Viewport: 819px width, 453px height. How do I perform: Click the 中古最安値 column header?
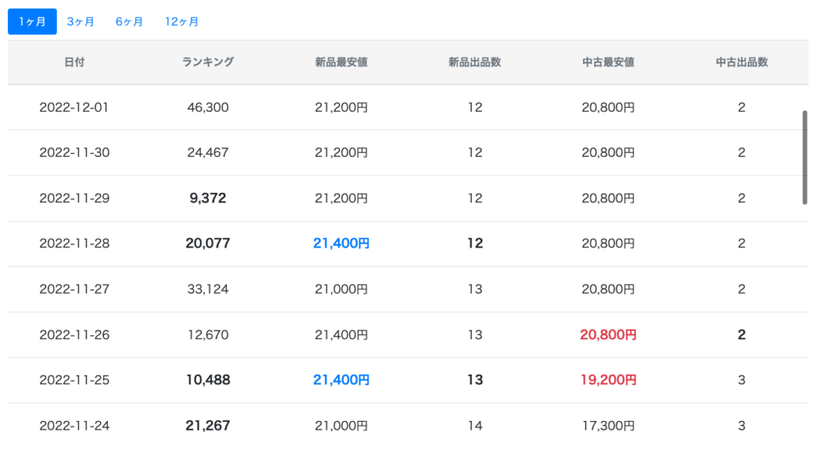(608, 62)
